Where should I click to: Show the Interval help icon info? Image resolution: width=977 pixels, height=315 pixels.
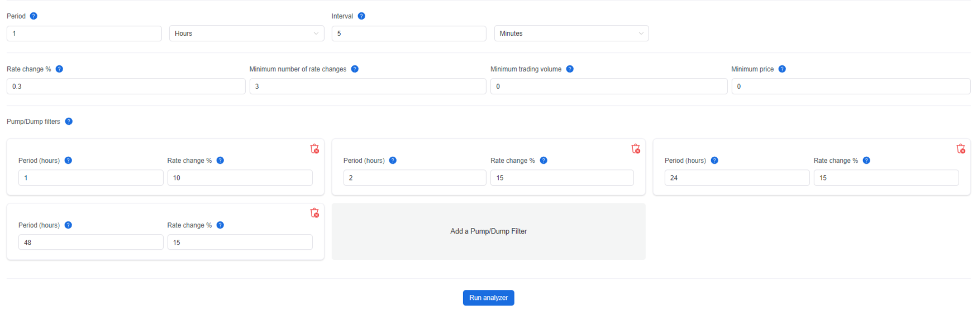point(361,16)
